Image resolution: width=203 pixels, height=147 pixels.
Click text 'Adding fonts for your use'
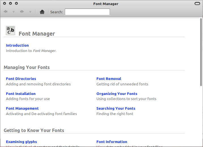coord(28,99)
